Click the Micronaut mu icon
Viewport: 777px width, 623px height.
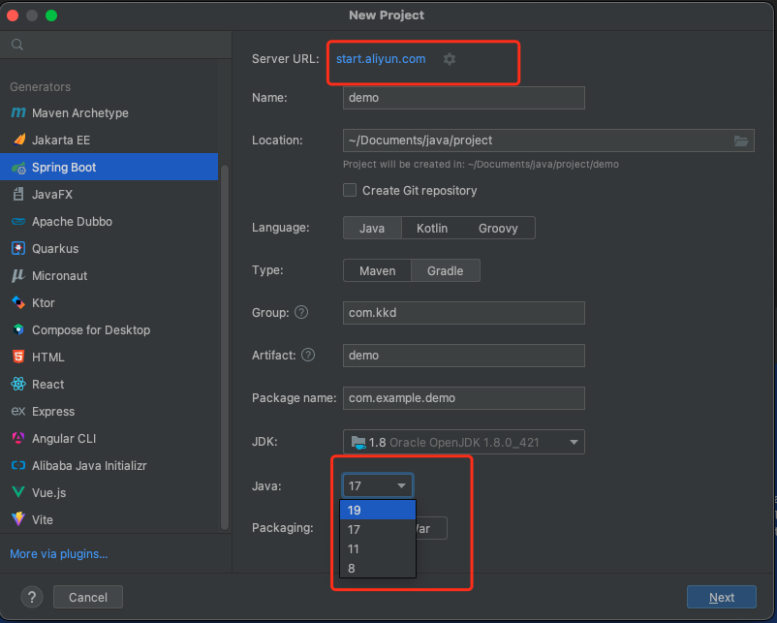[17, 275]
